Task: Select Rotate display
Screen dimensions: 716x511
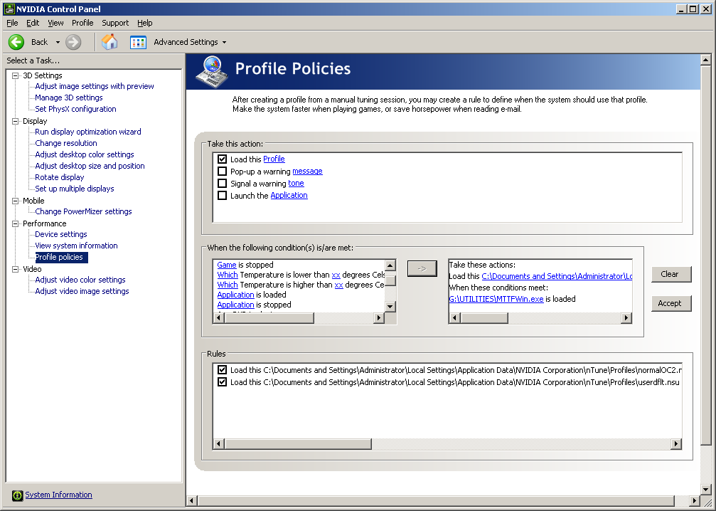Action: tap(60, 177)
